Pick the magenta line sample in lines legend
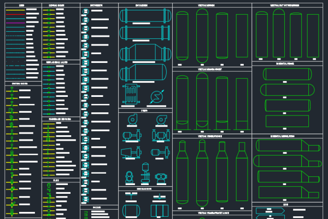 click(15, 23)
